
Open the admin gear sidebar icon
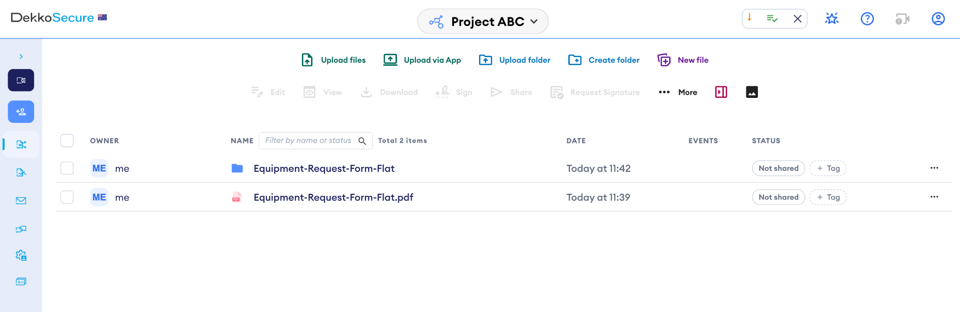click(x=21, y=255)
